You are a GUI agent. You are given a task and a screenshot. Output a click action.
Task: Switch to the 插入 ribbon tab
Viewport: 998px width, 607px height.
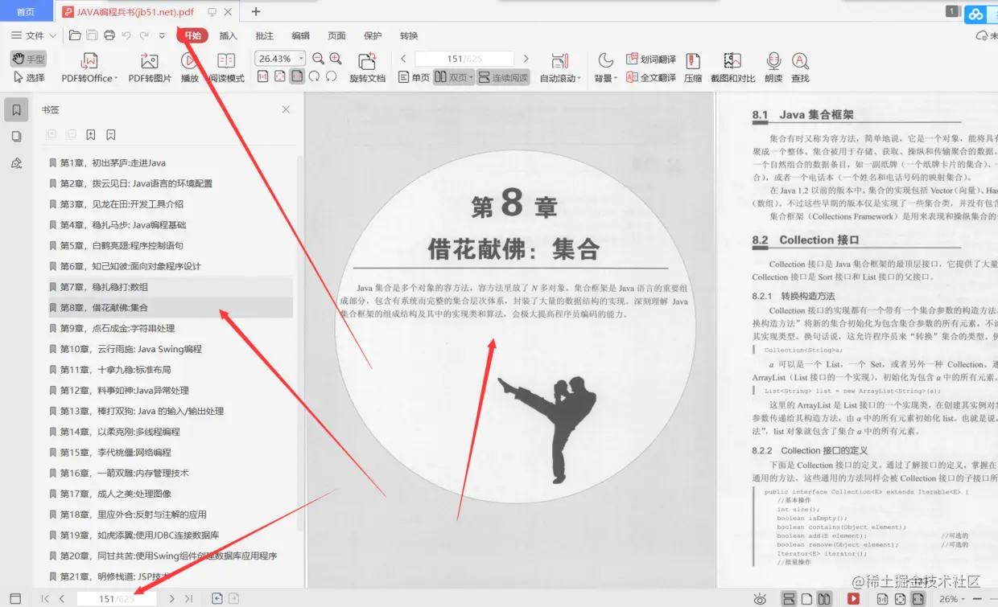[229, 35]
